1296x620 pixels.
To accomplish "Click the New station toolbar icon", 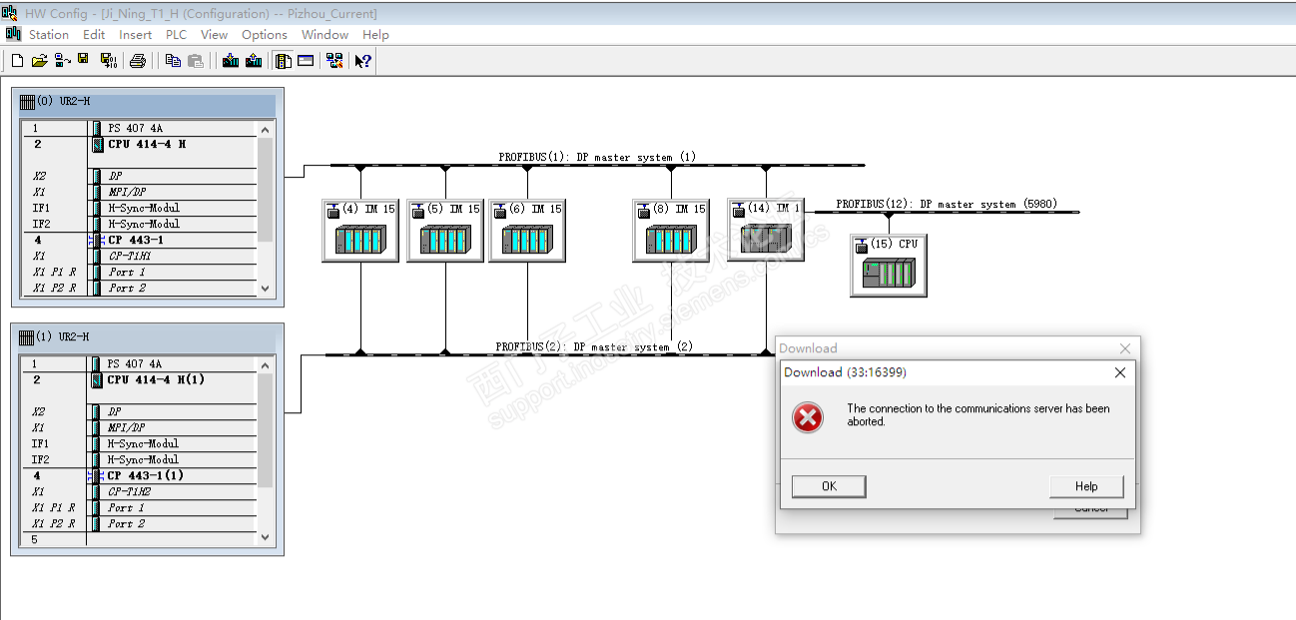I will click(17, 61).
